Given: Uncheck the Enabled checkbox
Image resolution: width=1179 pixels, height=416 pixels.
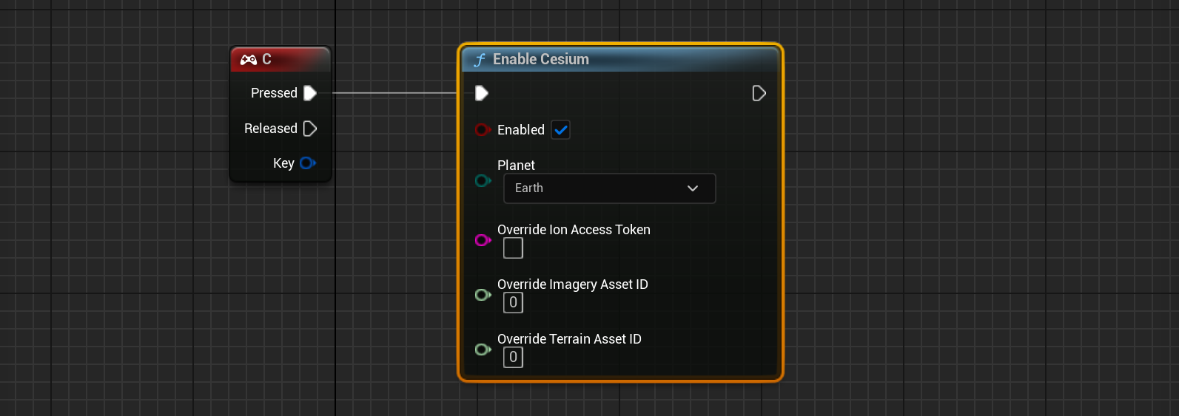Looking at the screenshot, I should (x=560, y=130).
